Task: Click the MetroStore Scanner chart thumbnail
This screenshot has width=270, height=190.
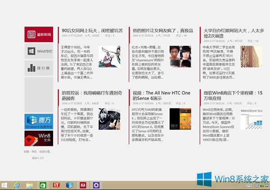Action: click(251, 119)
